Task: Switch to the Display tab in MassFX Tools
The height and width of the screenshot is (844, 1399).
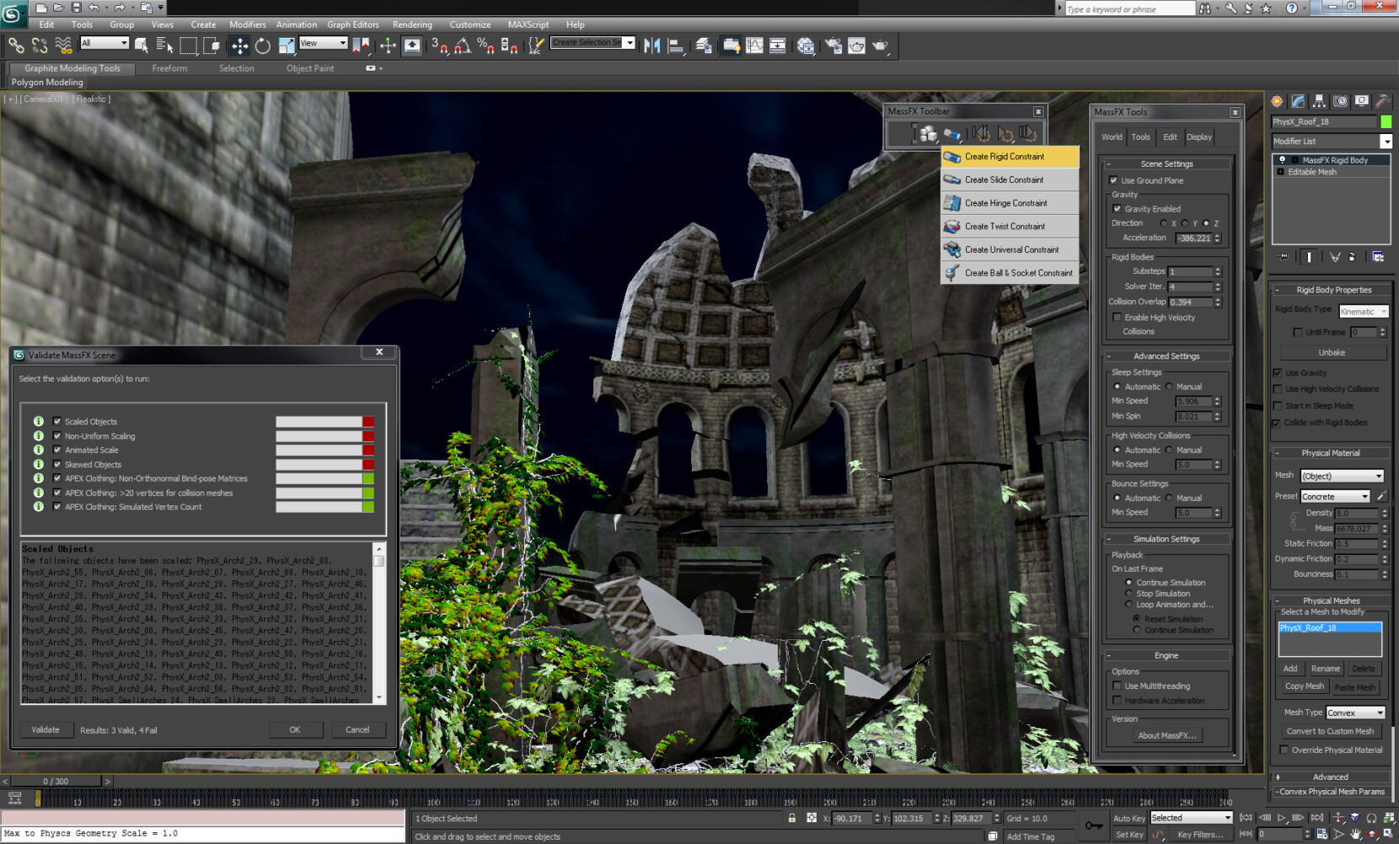Action: [1198, 137]
